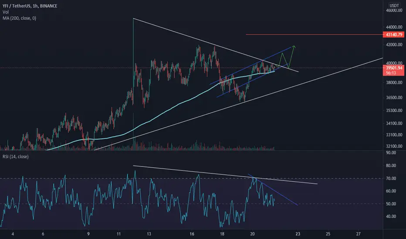Click date 6 on time axis
406x239 pixels.
[43, 234]
